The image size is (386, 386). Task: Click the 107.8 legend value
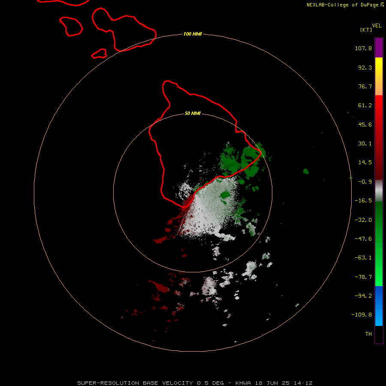point(363,48)
